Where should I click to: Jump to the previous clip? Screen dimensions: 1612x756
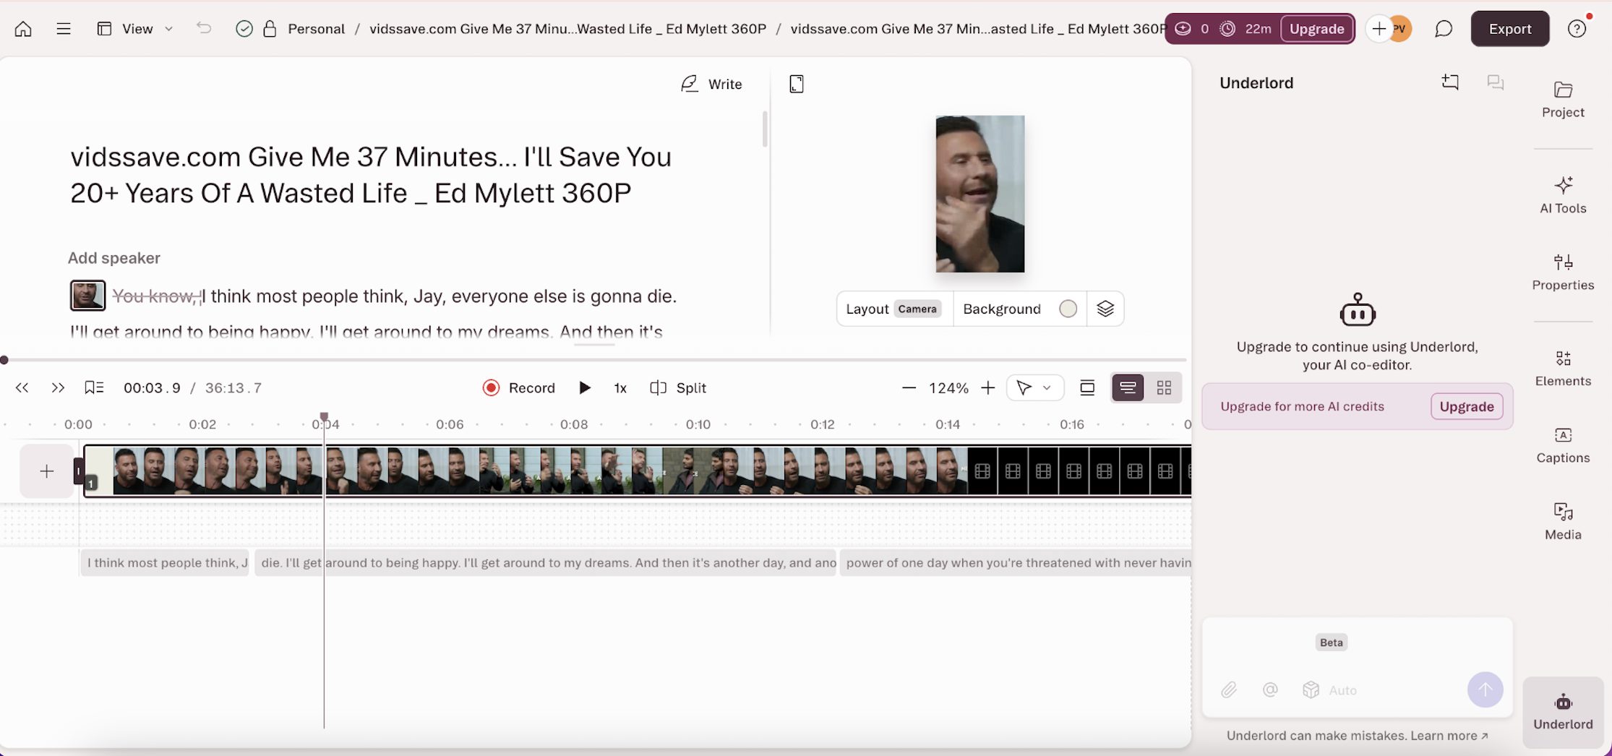(x=22, y=388)
